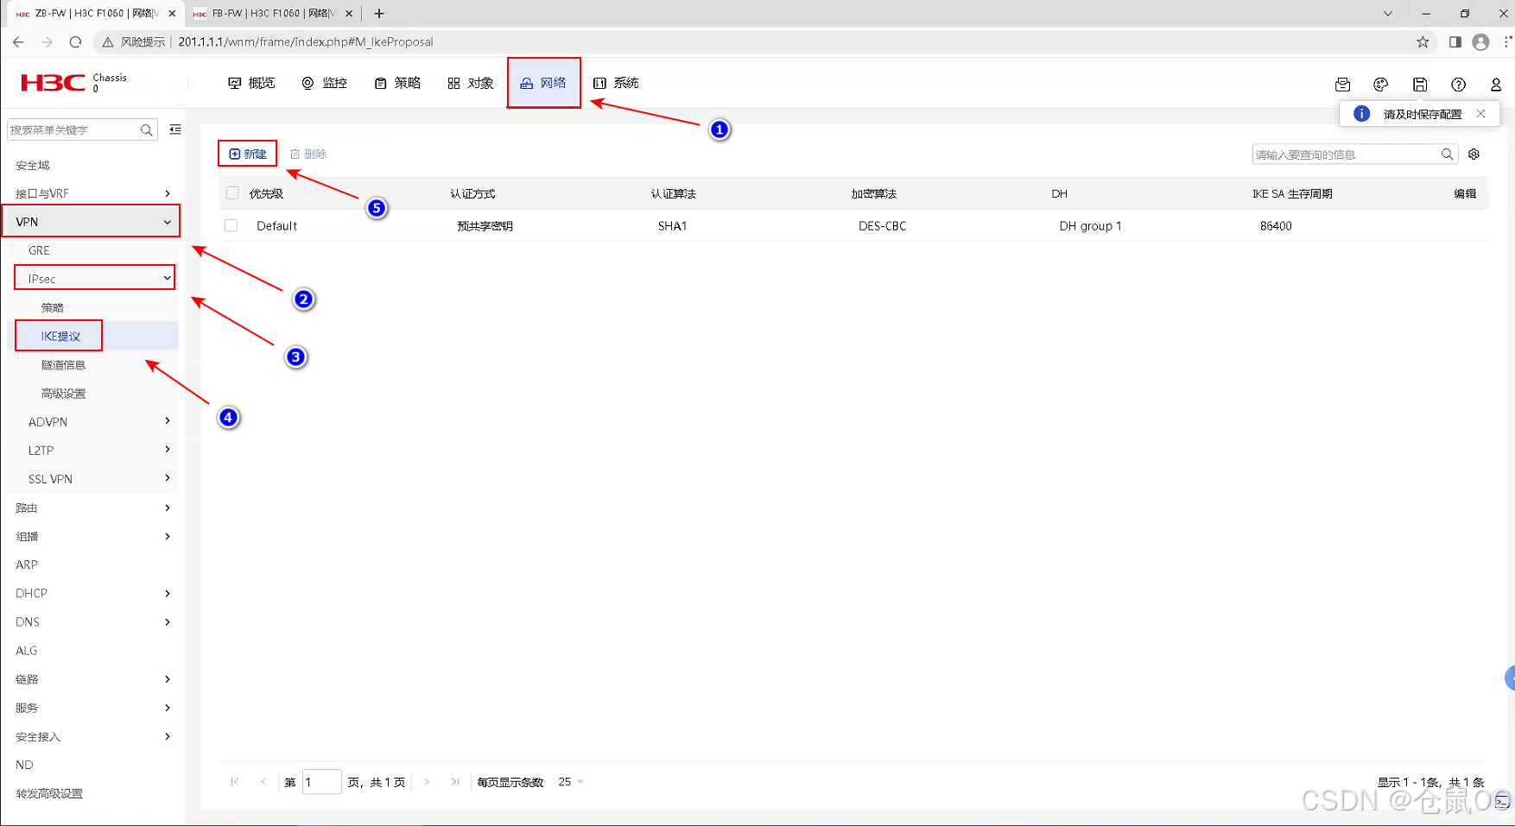Screen dimensions: 1515x826
Task: Click the palette theme icon in the header
Action: (x=1380, y=84)
